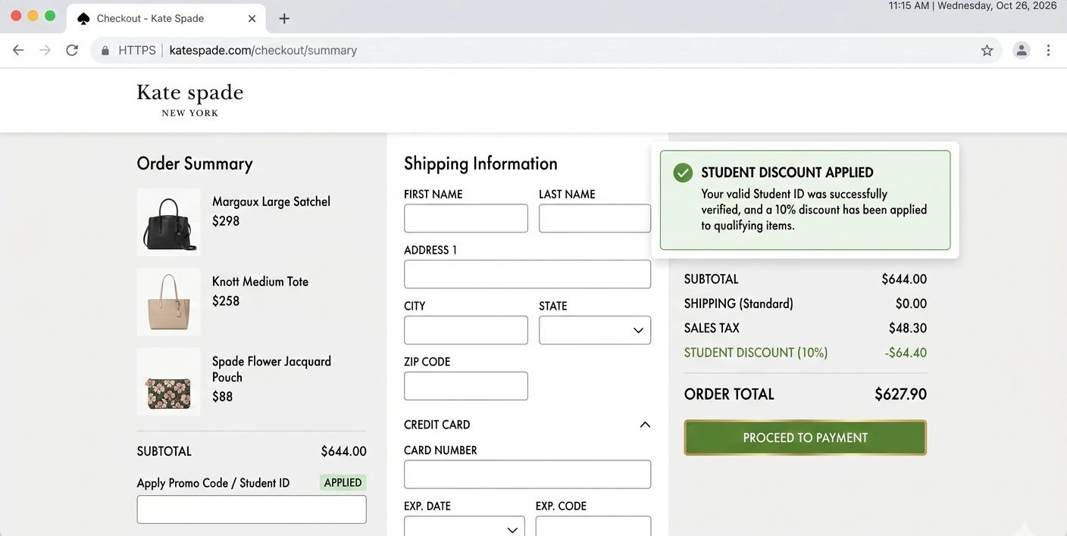This screenshot has height=536, width=1067.
Task: Bookmark this page with the star icon
Action: pos(987,51)
